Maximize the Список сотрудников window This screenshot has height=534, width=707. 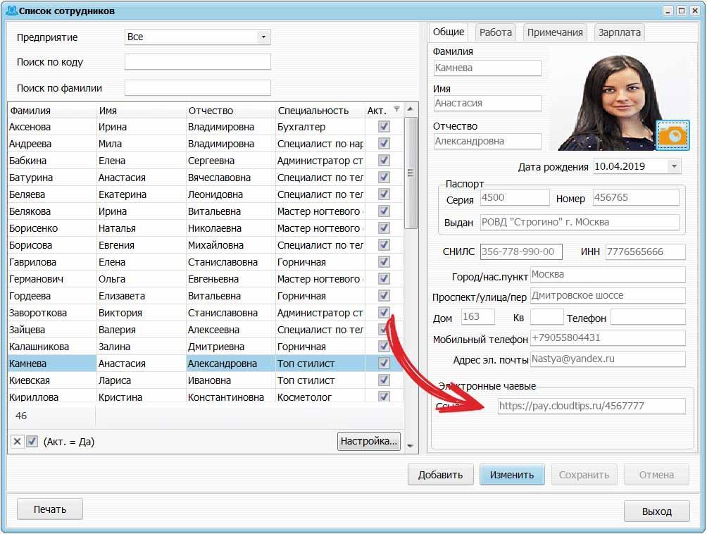click(682, 11)
